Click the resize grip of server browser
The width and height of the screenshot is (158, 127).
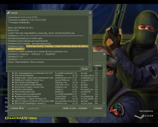tap(105, 115)
